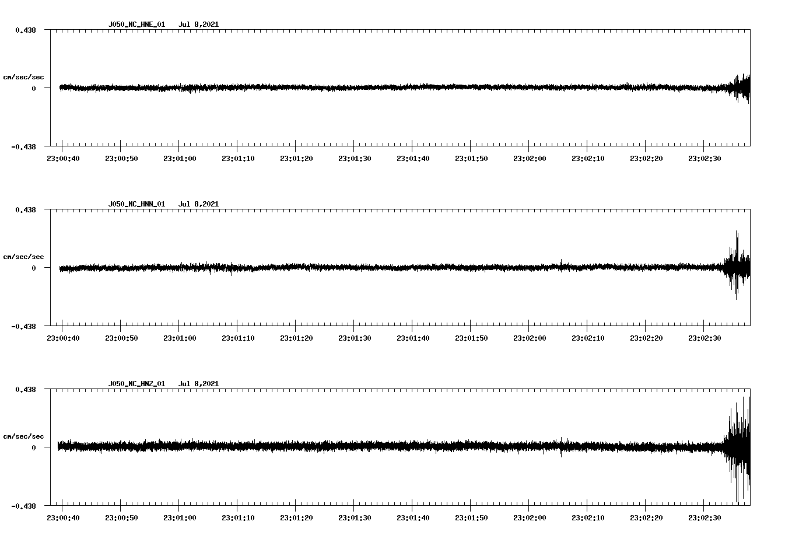
Task: Select the -0.438 label on bottom plot
Action: 24,505
